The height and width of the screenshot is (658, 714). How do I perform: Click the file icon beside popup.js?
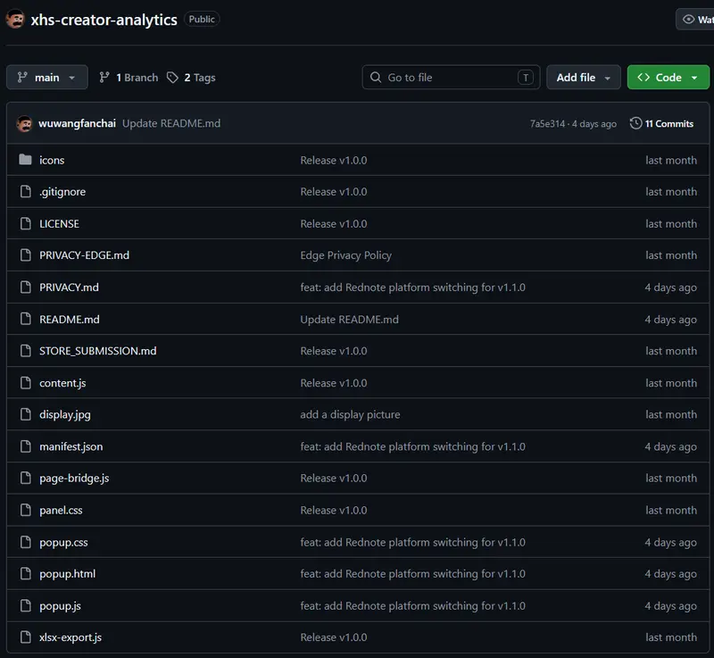pos(26,605)
